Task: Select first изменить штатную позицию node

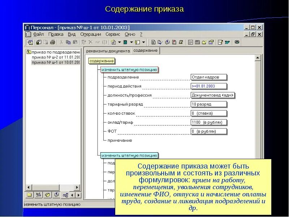Action: 129,70
